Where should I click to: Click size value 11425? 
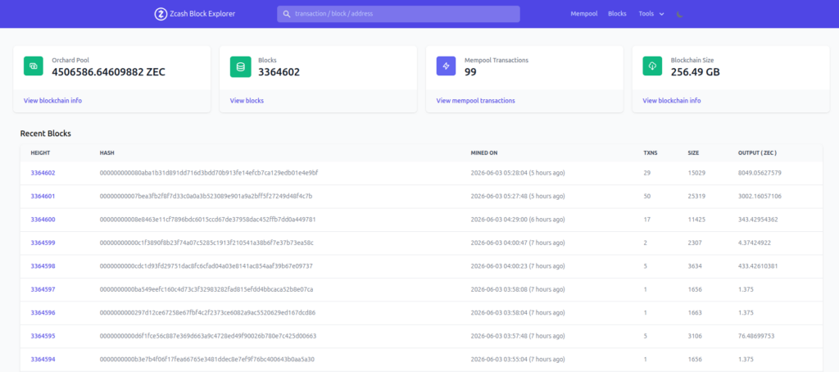pyautogui.click(x=696, y=220)
